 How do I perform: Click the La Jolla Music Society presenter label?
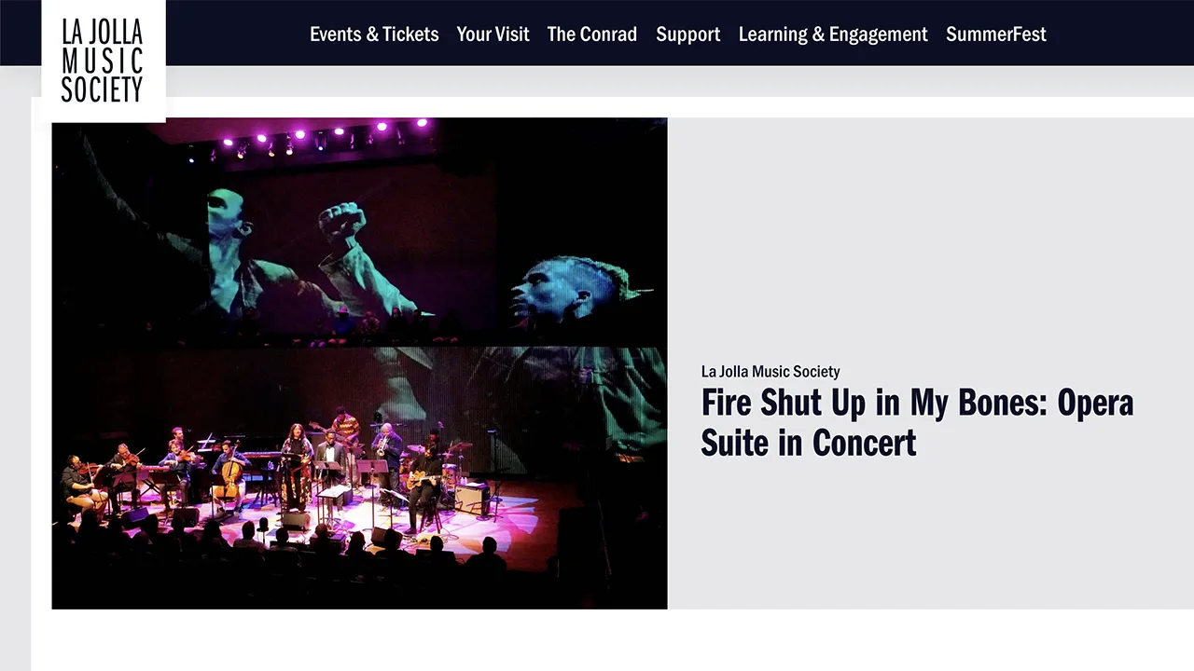771,371
